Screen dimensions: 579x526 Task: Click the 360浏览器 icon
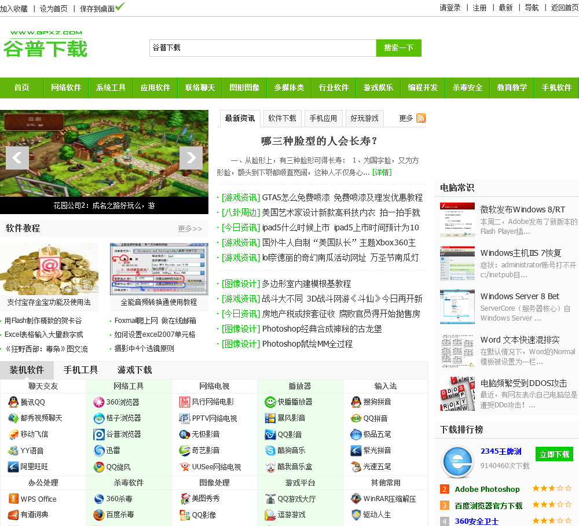click(x=99, y=402)
